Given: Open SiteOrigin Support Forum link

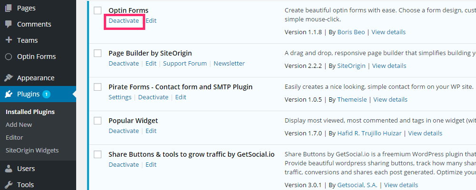Looking at the screenshot, I should pyautogui.click(x=185, y=64).
